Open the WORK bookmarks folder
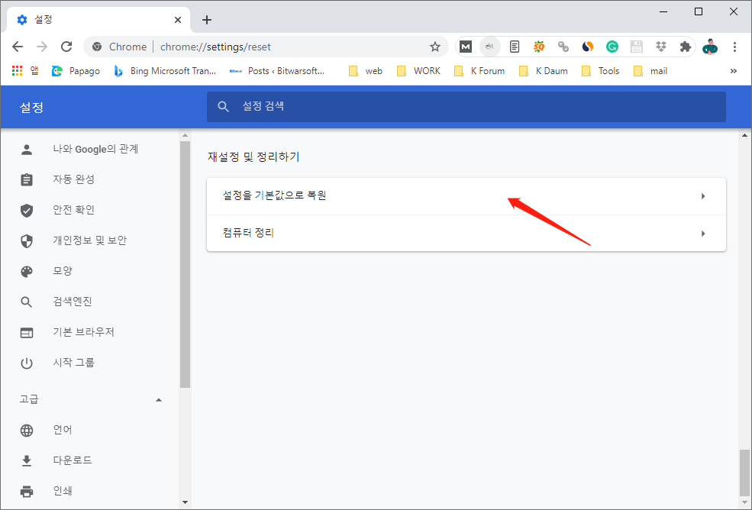Screen dimensions: 752x510 [418, 71]
